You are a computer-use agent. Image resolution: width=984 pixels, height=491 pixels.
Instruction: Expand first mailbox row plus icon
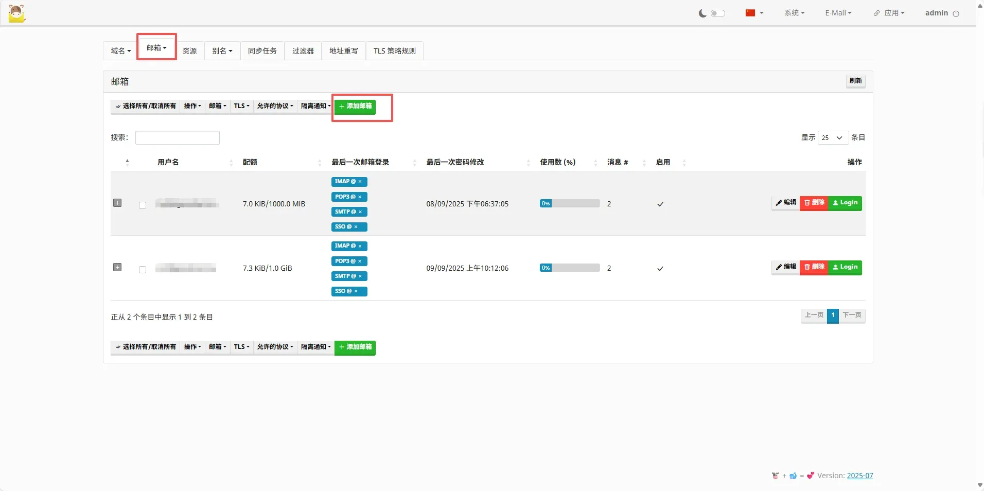[117, 203]
